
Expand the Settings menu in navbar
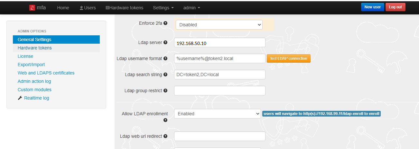pyautogui.click(x=163, y=8)
